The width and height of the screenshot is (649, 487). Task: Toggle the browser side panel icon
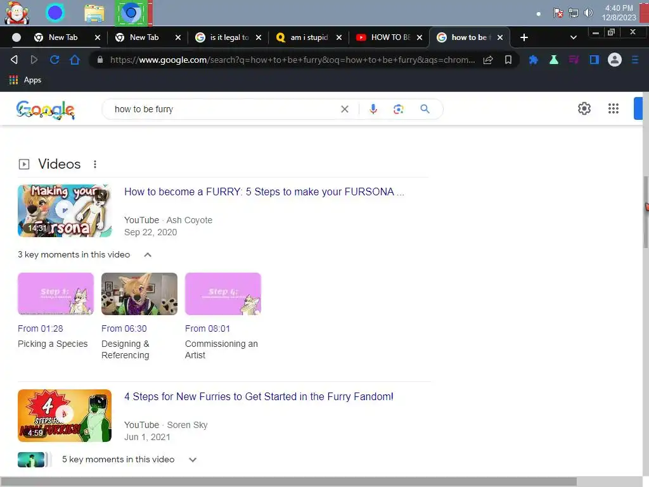pos(594,60)
